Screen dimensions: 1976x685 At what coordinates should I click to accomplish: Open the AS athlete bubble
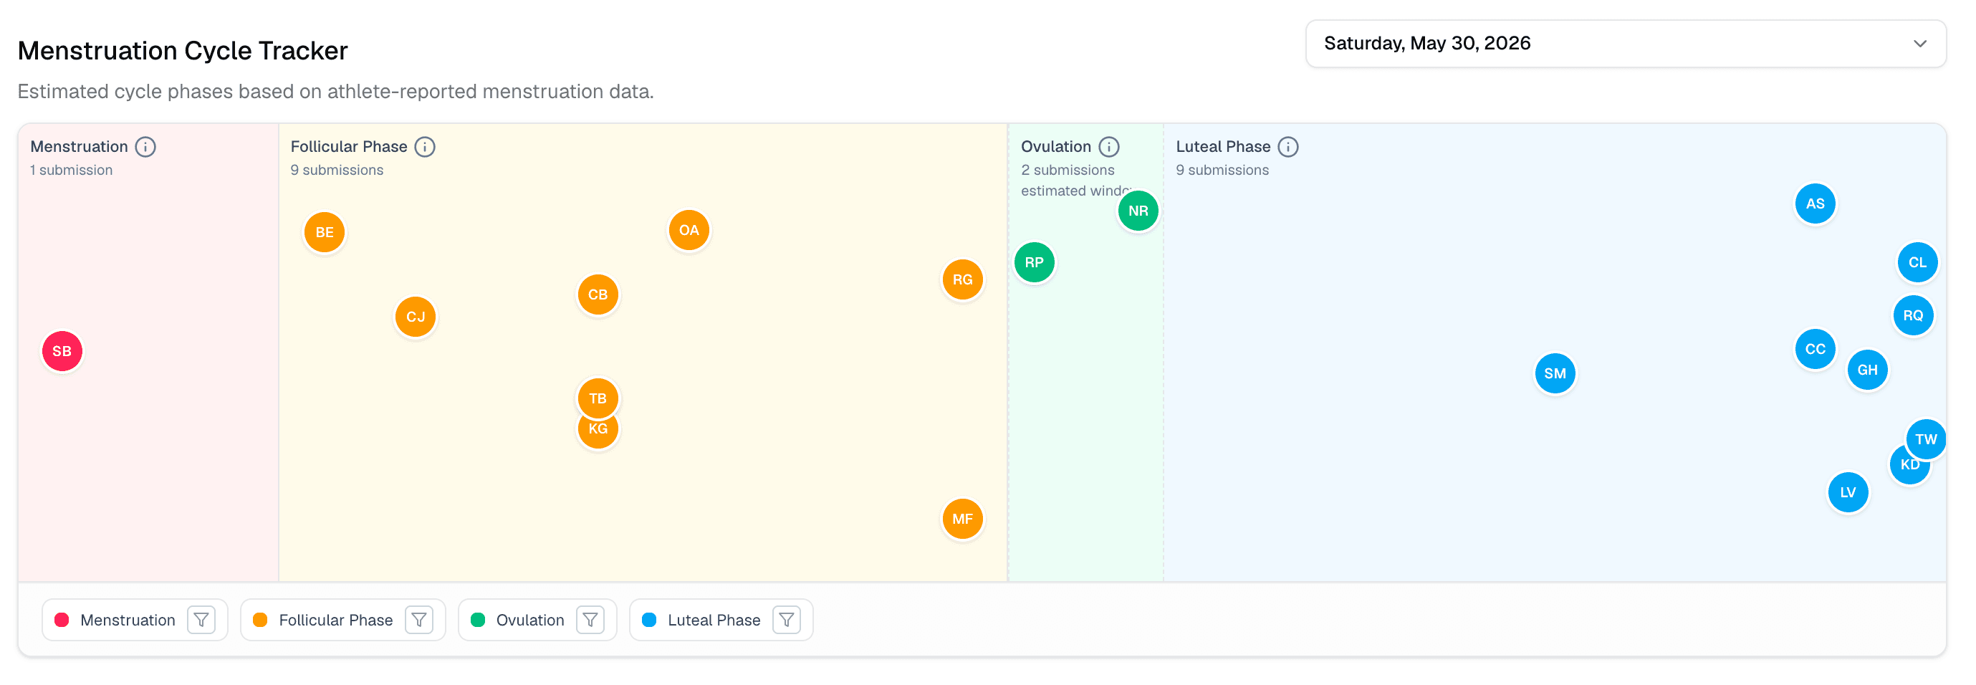1814,204
